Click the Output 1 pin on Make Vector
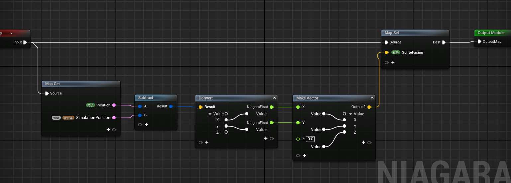 369,107
